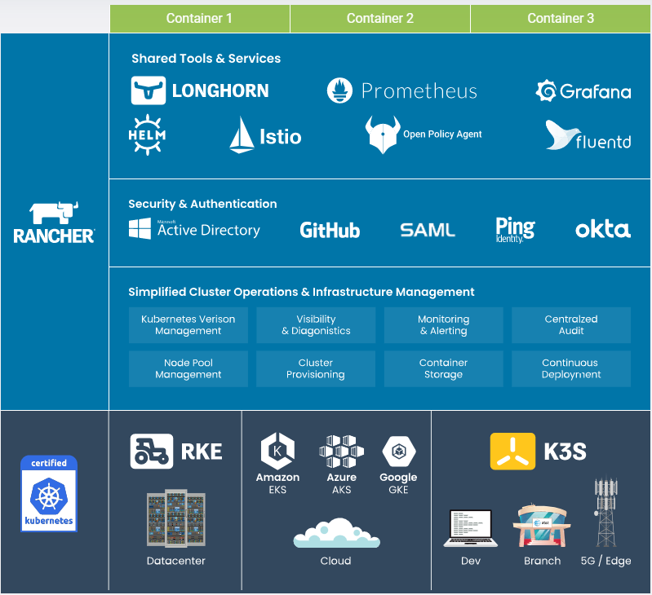Click the Istio wordmark text

pyautogui.click(x=281, y=137)
